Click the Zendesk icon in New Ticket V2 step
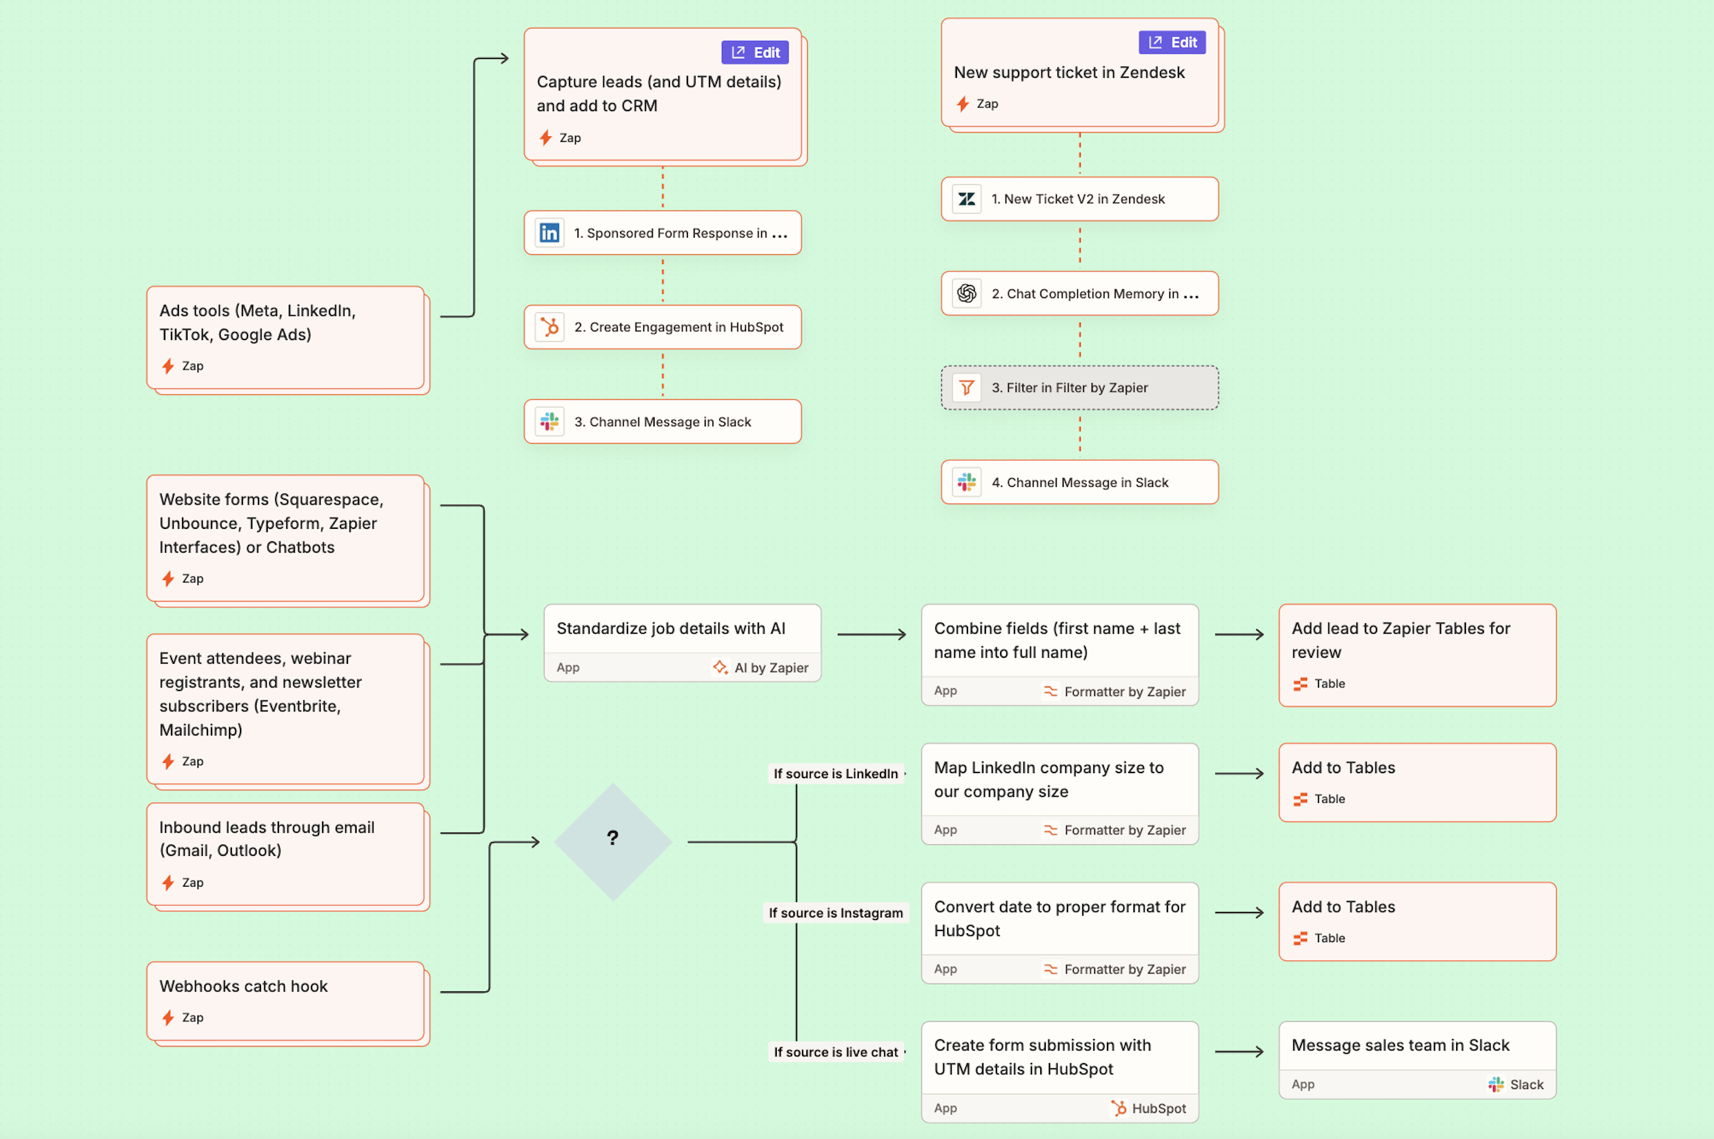1714x1139 pixels. [967, 199]
